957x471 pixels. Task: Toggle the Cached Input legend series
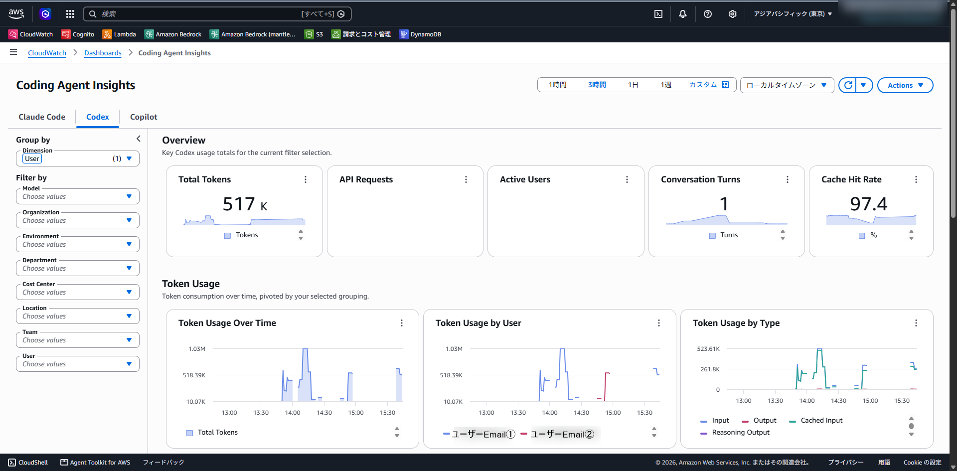816,421
